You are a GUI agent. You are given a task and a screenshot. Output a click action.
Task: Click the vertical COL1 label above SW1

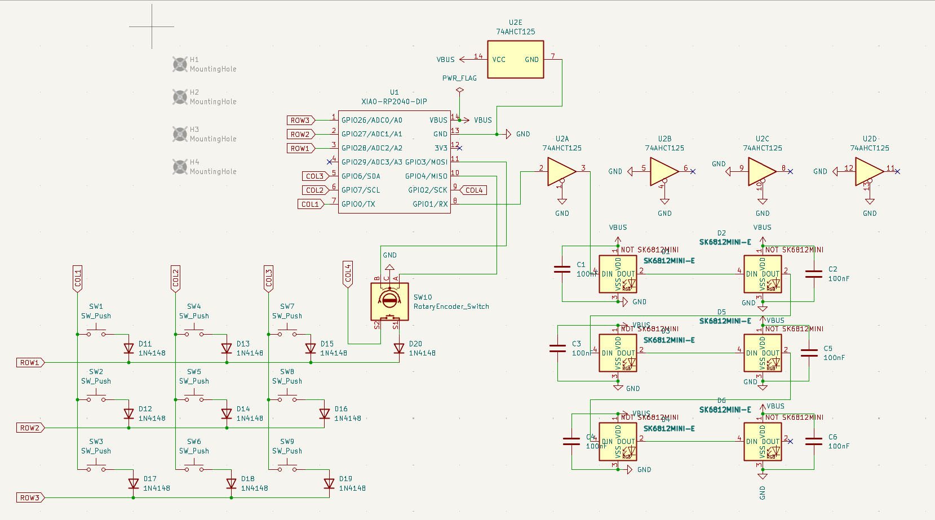78,279
